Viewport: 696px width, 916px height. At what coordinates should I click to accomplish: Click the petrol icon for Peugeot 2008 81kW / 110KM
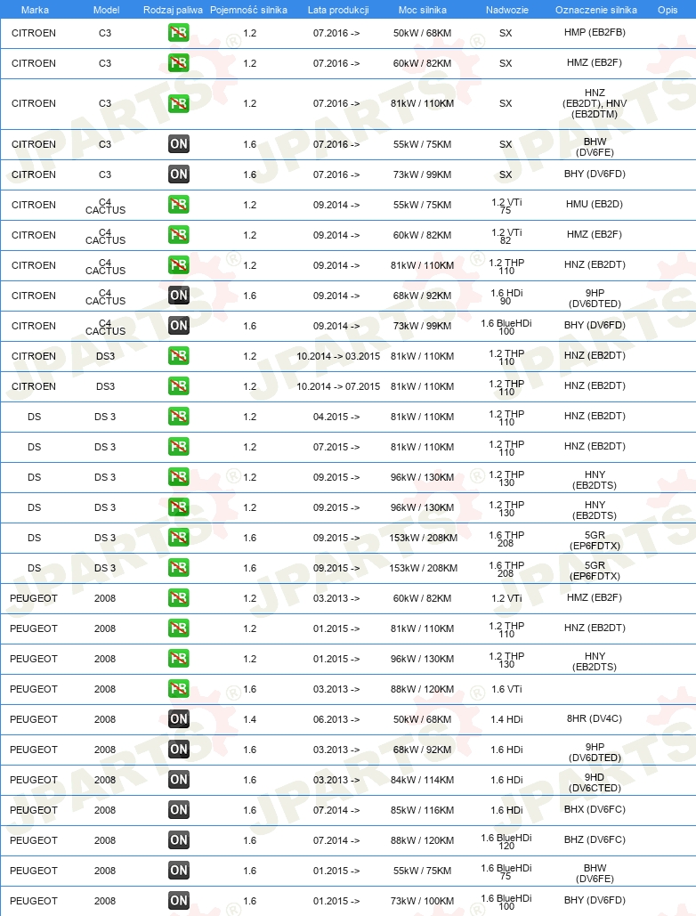179,628
